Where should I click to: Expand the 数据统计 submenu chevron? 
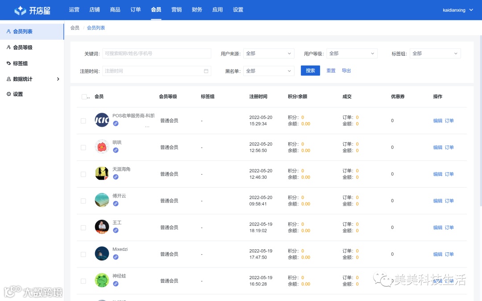(x=58, y=79)
